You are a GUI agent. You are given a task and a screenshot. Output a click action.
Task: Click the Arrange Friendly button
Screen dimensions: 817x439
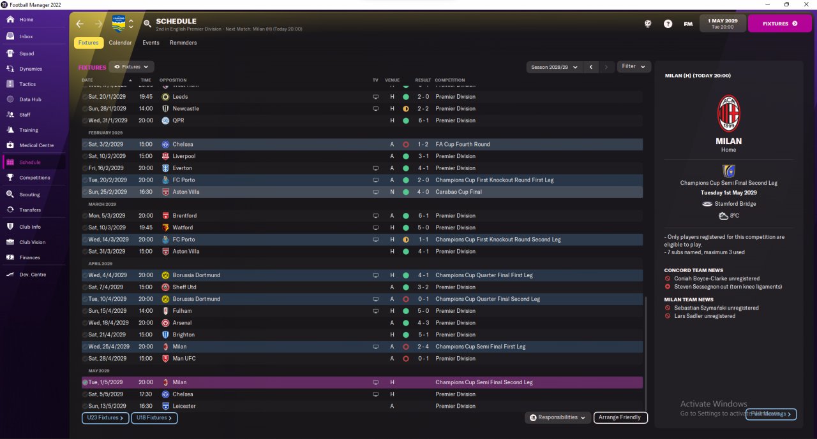[x=620, y=417]
